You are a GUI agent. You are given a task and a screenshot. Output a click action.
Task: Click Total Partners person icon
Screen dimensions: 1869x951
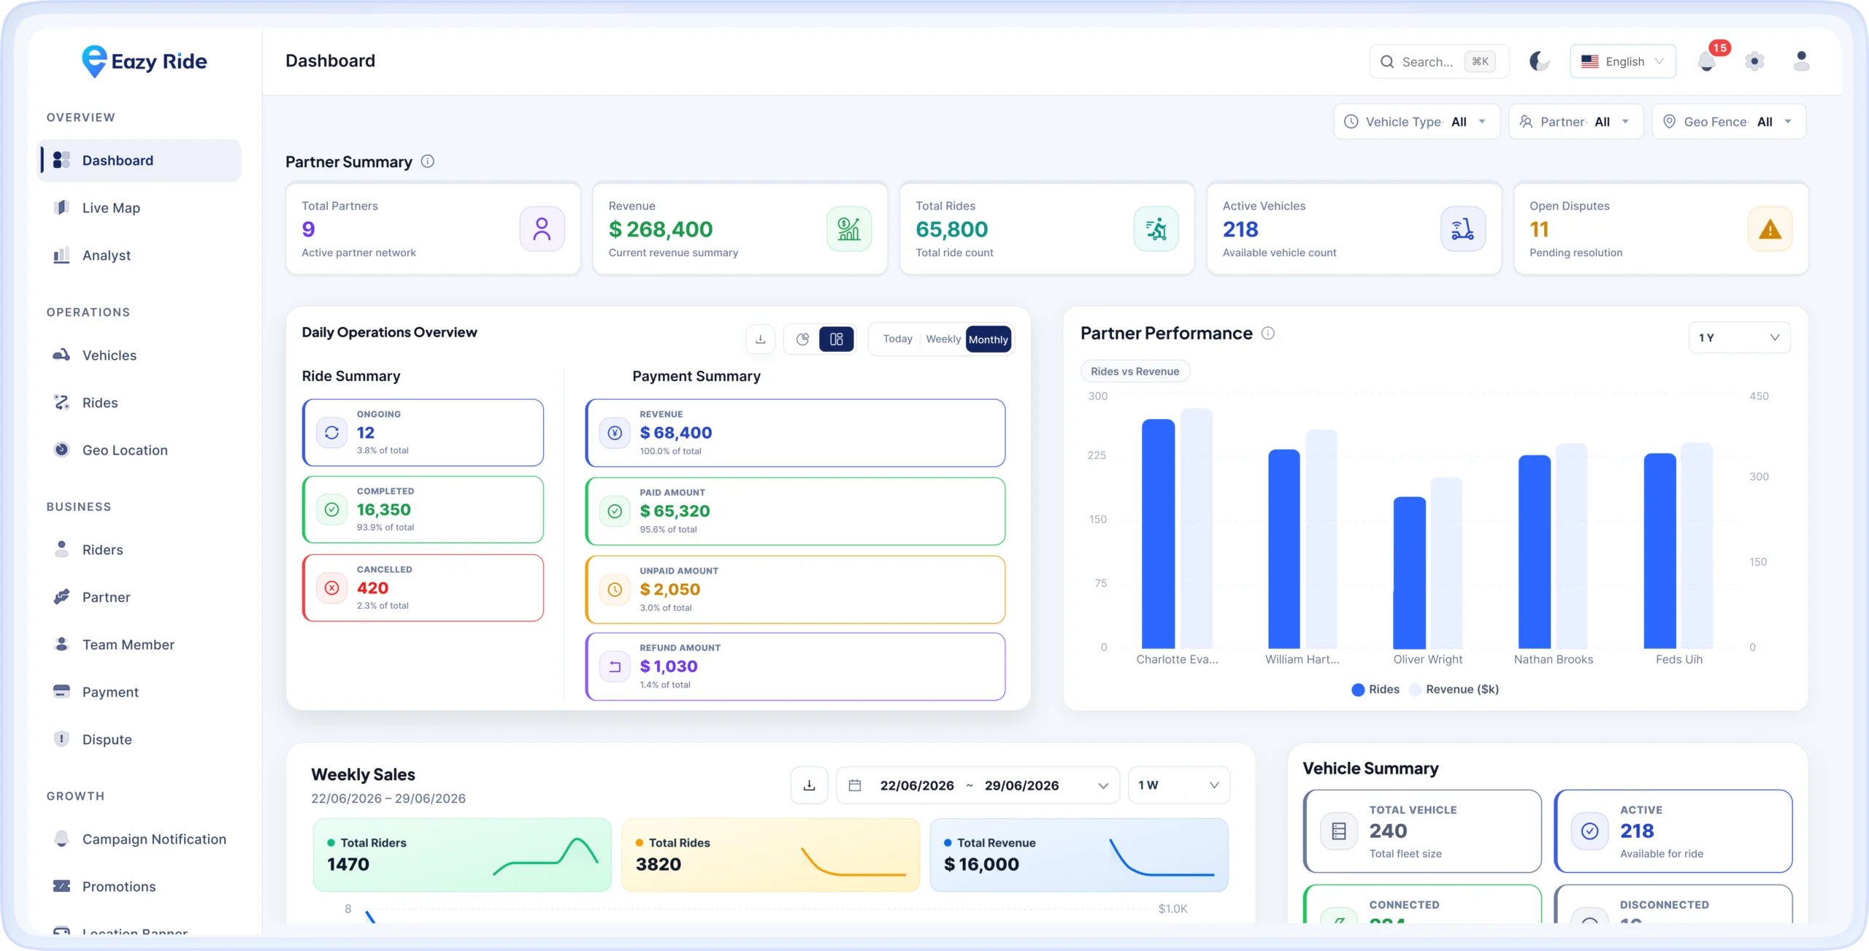[x=542, y=229]
